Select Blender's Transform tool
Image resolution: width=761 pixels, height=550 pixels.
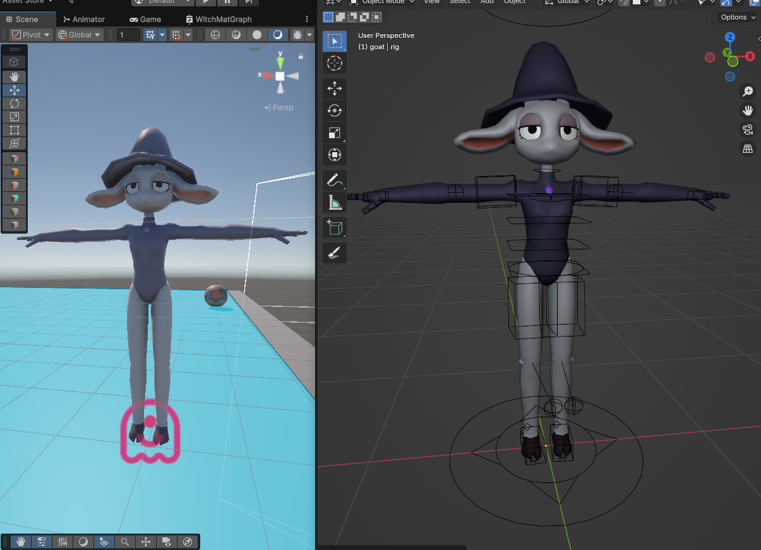(x=335, y=155)
